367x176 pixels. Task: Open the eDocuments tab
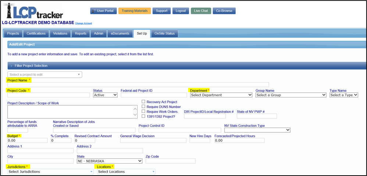[x=120, y=34]
